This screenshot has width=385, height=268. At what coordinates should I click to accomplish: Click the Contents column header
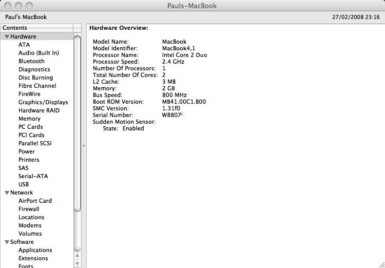pyautogui.click(x=37, y=28)
